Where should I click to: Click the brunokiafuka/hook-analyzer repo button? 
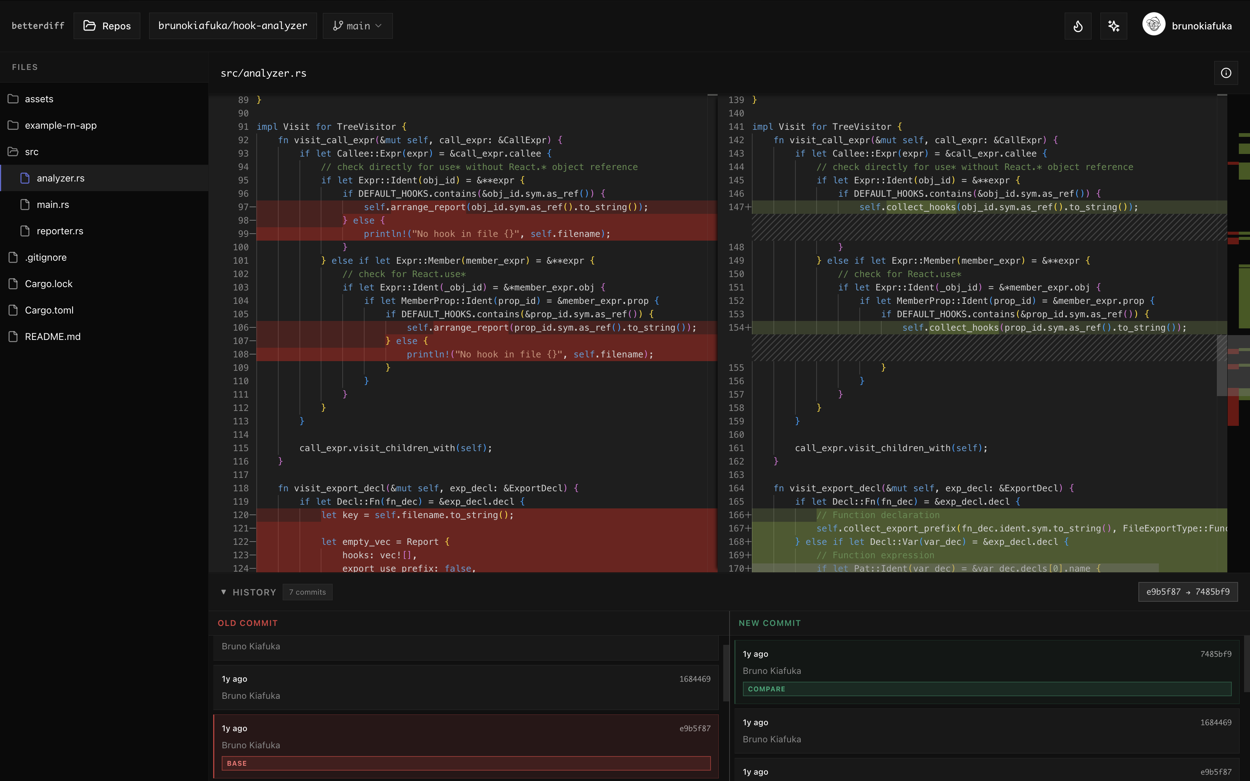[x=233, y=26]
